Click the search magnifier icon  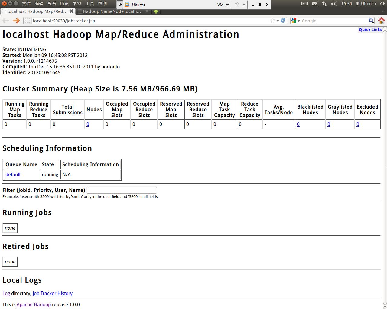(371, 21)
